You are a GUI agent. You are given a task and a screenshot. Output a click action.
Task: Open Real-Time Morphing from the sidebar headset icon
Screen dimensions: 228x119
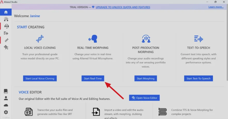point(6,26)
